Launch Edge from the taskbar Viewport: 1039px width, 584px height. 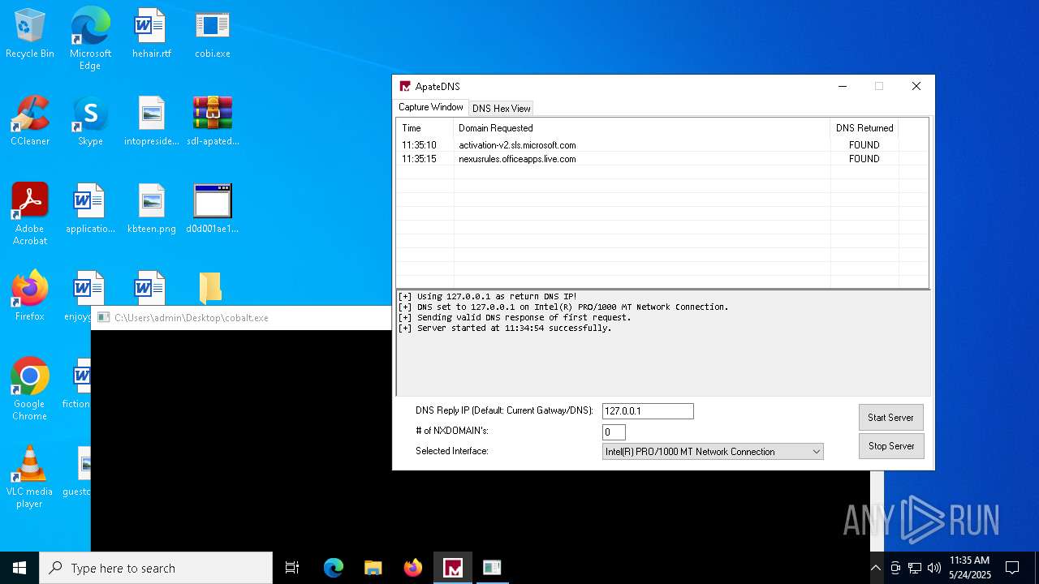334,568
